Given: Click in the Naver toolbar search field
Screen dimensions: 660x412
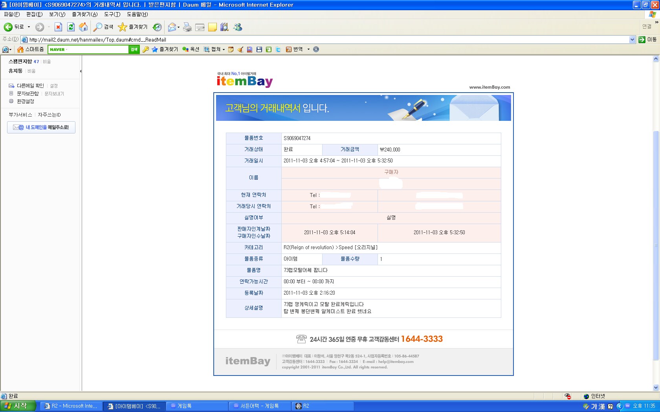Looking at the screenshot, I should tap(88, 49).
